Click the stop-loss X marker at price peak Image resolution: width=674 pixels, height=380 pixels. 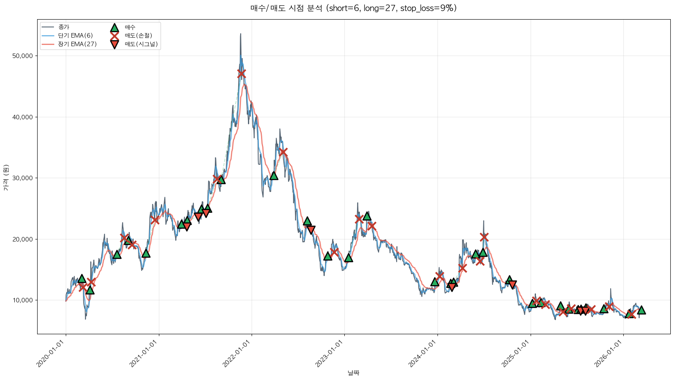point(241,74)
